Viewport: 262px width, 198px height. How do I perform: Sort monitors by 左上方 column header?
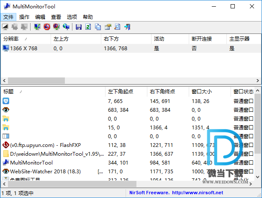[x=76, y=39]
